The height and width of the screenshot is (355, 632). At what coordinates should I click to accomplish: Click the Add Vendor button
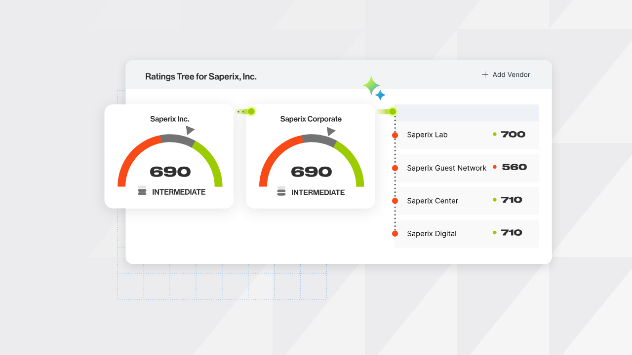click(x=506, y=75)
